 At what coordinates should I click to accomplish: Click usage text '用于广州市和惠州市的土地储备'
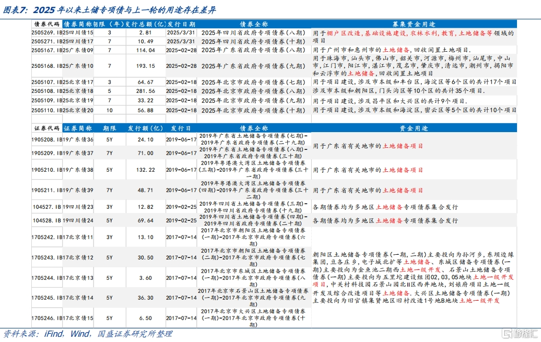tap(361, 50)
